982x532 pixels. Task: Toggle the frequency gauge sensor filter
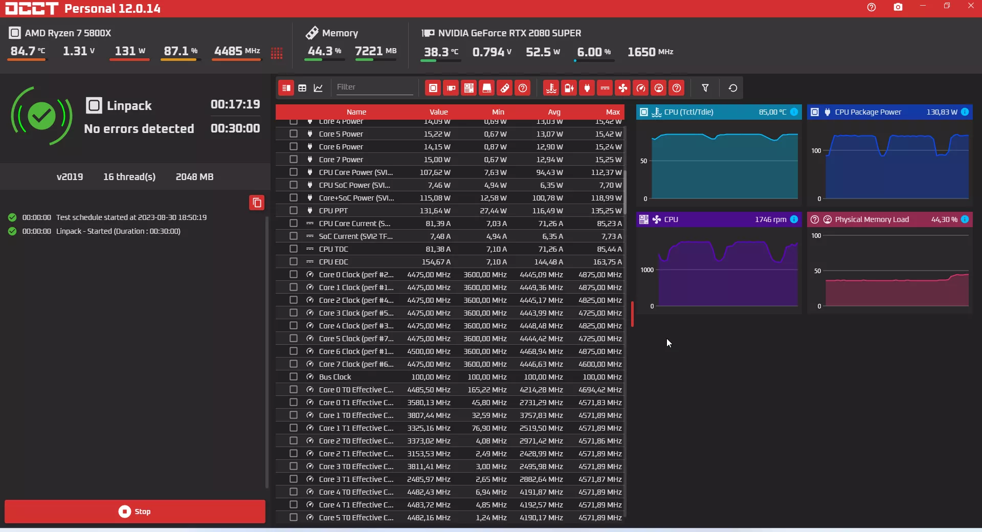click(641, 88)
